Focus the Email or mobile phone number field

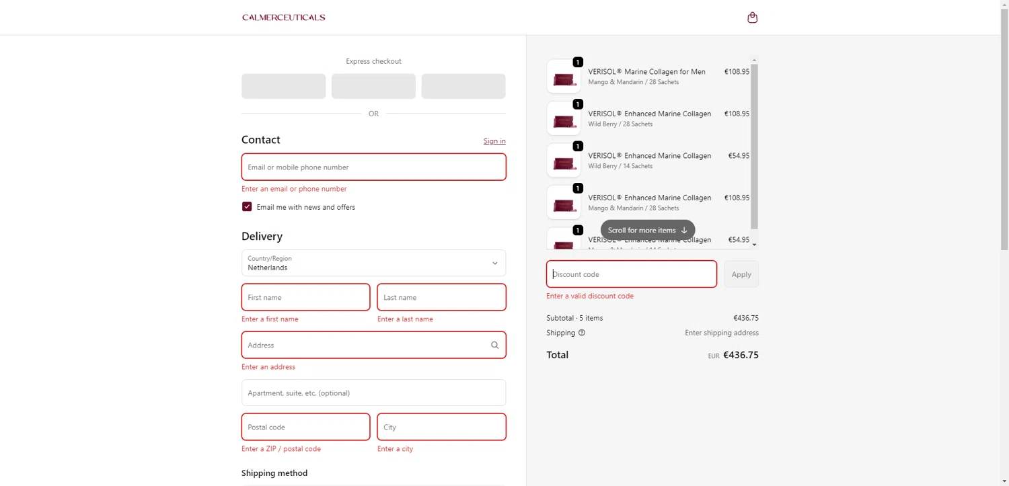[373, 167]
